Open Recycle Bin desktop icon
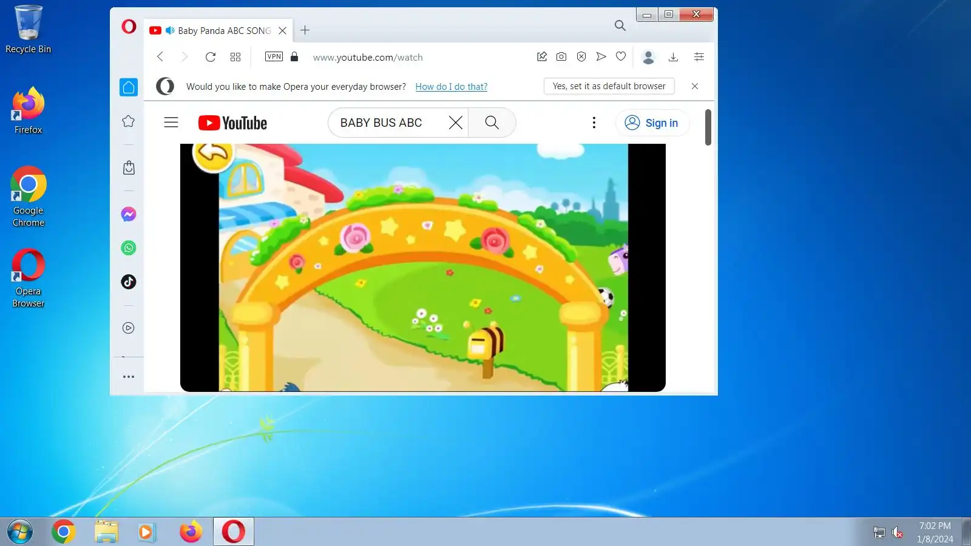Screen dimensions: 971x546 [28, 29]
